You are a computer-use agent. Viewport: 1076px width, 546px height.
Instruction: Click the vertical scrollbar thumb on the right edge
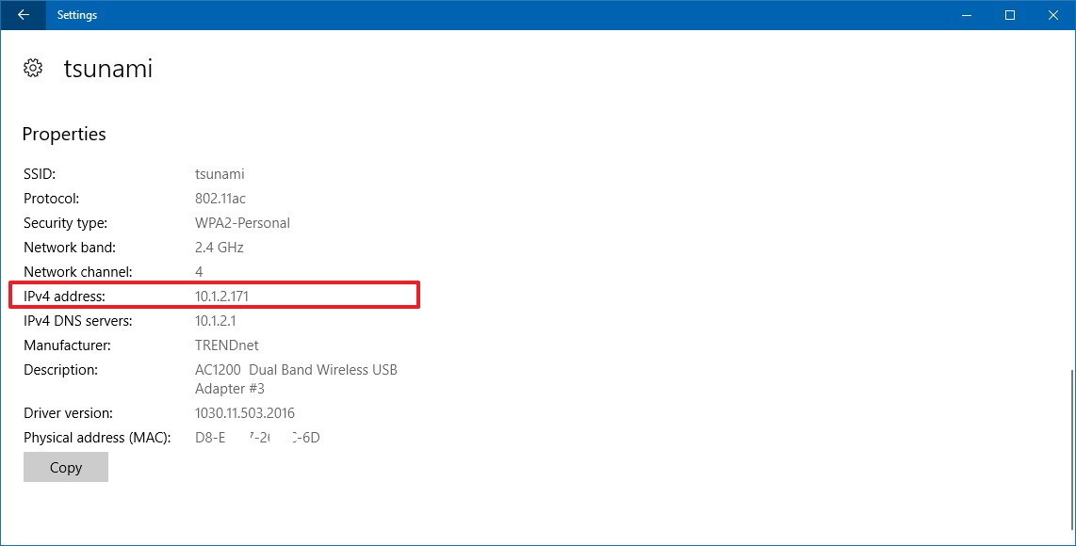click(1070, 450)
